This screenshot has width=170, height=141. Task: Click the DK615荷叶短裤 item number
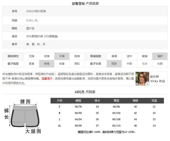coord(36,11)
